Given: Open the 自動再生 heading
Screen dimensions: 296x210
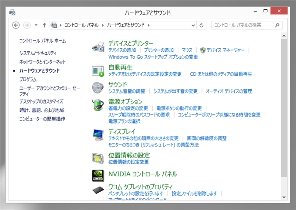Looking at the screenshot, I should coord(121,67).
